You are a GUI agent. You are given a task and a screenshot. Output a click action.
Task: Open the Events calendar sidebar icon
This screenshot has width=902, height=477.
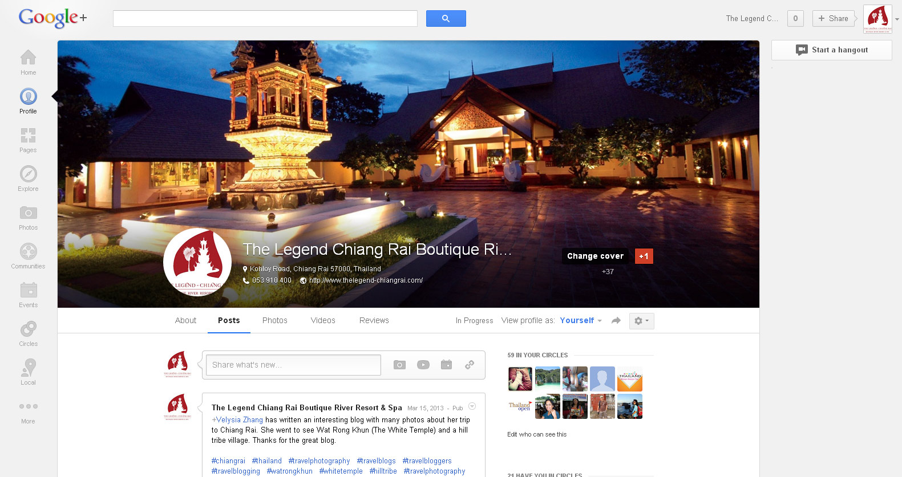tap(28, 290)
